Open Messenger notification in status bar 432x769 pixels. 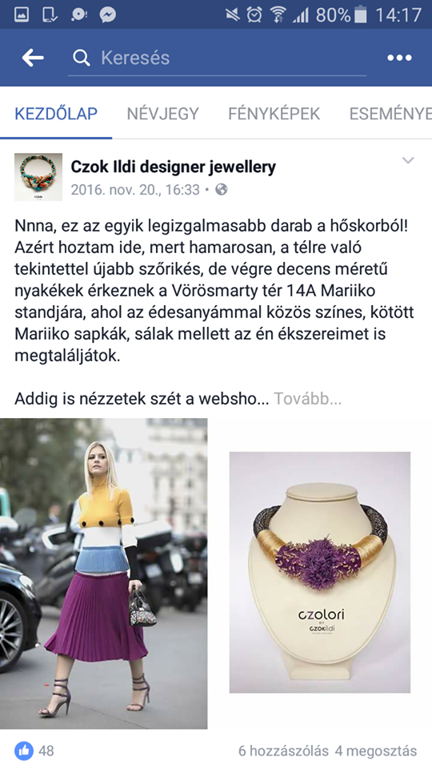tap(108, 14)
